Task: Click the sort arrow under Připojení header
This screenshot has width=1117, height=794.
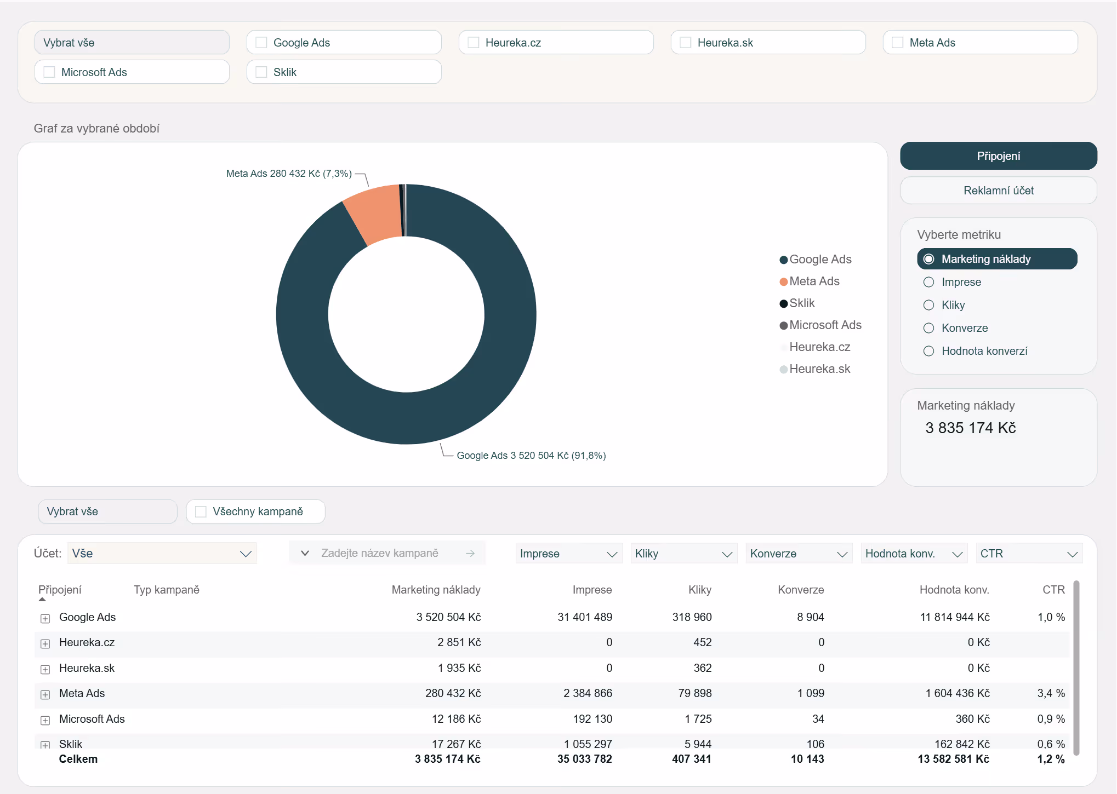Action: pyautogui.click(x=42, y=599)
